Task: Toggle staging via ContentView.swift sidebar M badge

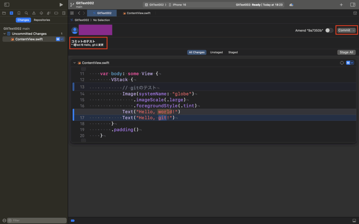Action: [60, 39]
